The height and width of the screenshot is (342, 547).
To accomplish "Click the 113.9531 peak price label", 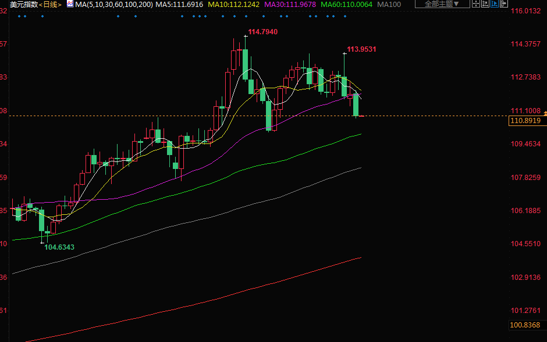I will (x=361, y=49).
